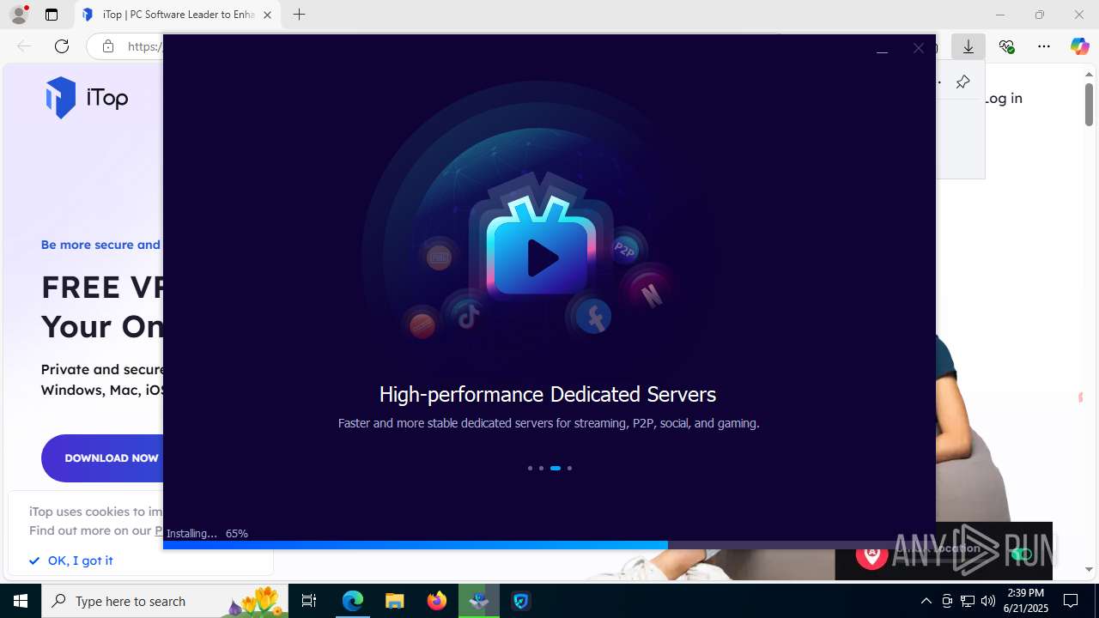Refresh the current page
Screen dimensions: 1099x618
tap(62, 46)
